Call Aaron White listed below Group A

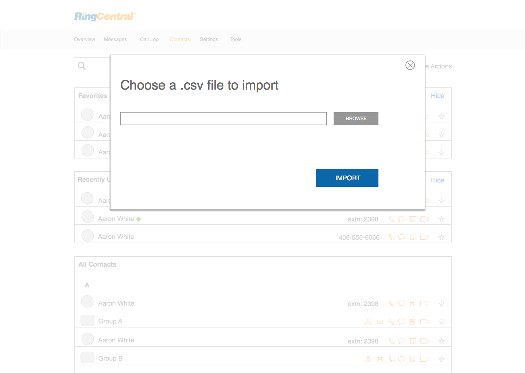pos(391,341)
